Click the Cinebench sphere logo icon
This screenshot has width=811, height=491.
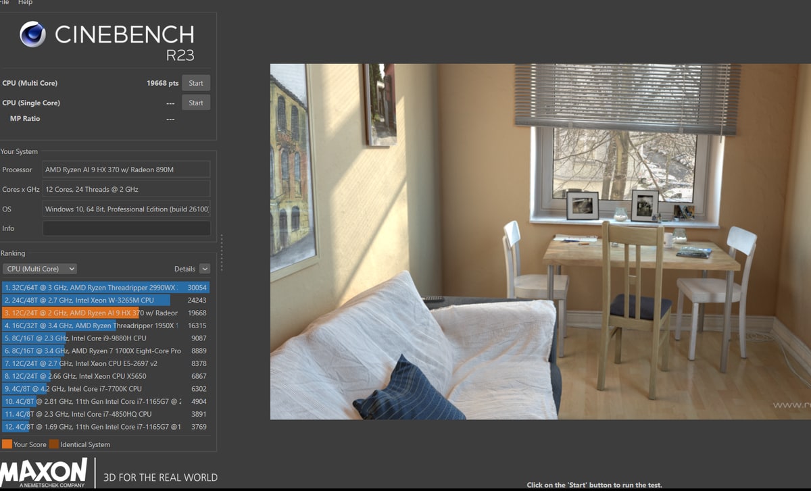click(x=33, y=34)
